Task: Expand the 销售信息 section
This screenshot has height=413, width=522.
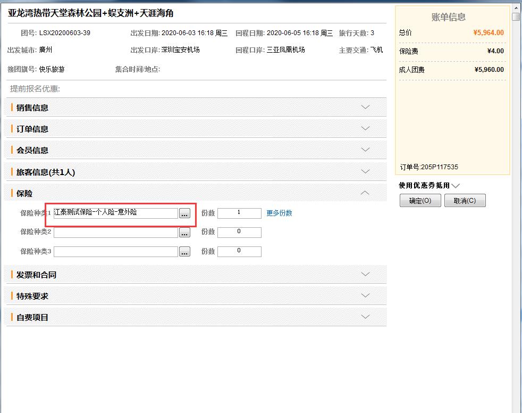Action: [x=365, y=107]
